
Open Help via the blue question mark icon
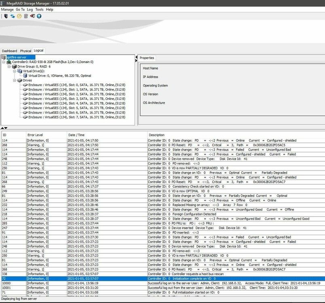click(39, 16)
